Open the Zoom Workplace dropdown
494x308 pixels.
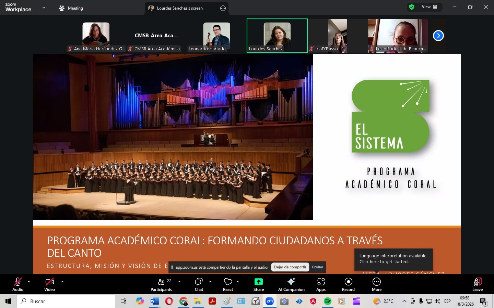(x=44, y=8)
